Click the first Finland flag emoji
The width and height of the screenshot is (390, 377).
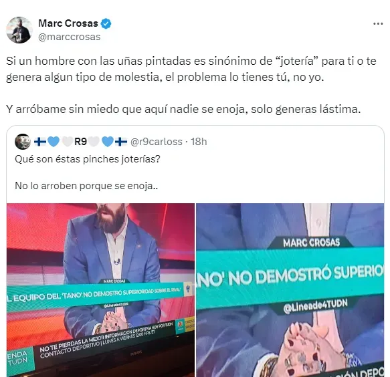pos(39,142)
